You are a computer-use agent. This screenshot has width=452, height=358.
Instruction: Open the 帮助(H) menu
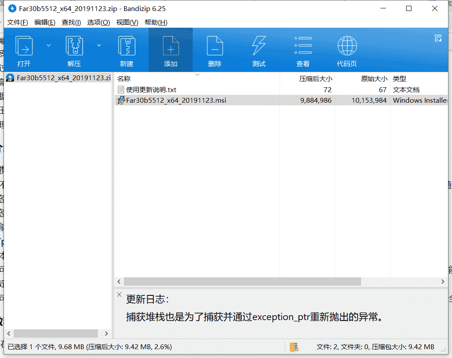[x=156, y=22]
